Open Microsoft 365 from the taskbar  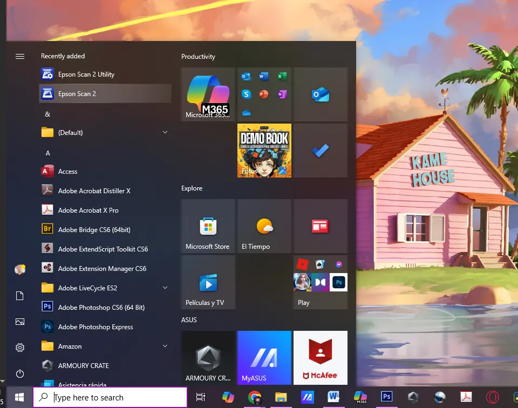click(x=360, y=397)
